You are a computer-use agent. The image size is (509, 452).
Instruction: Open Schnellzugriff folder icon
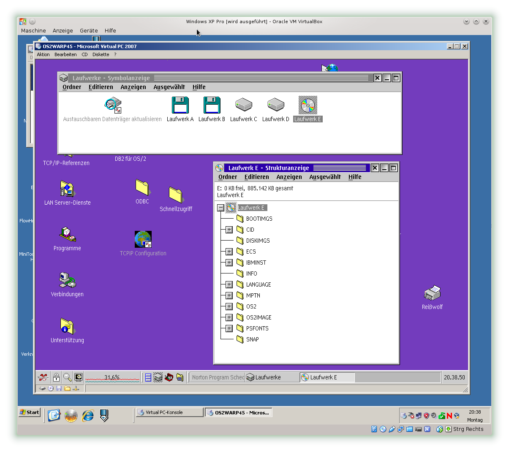(x=176, y=195)
